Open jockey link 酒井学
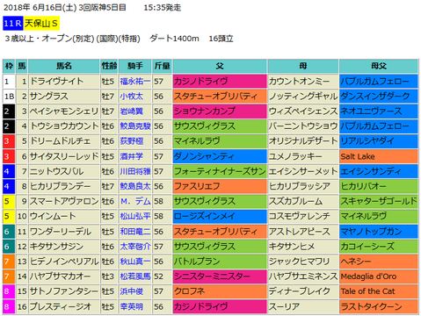The image size is (421, 316). coord(131,156)
